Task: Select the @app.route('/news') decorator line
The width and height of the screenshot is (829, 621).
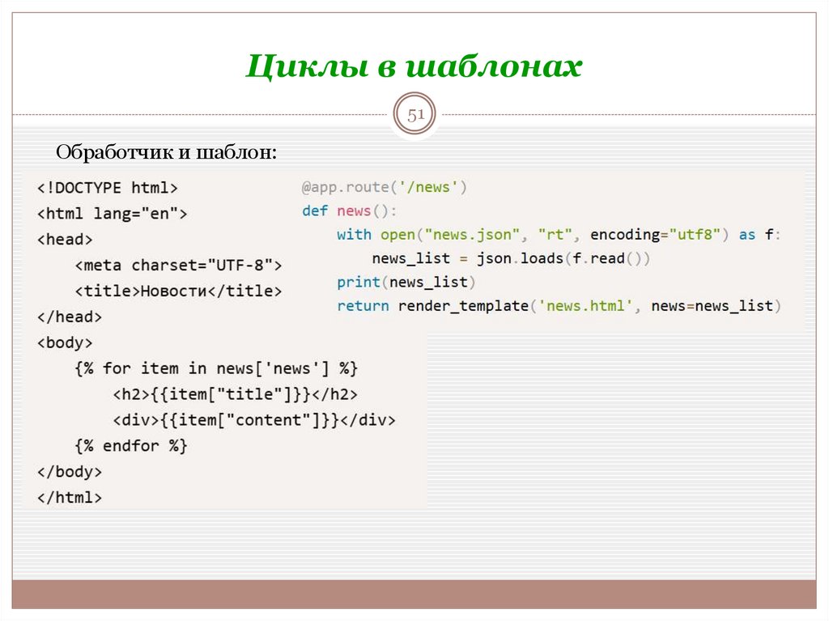Action: click(383, 186)
